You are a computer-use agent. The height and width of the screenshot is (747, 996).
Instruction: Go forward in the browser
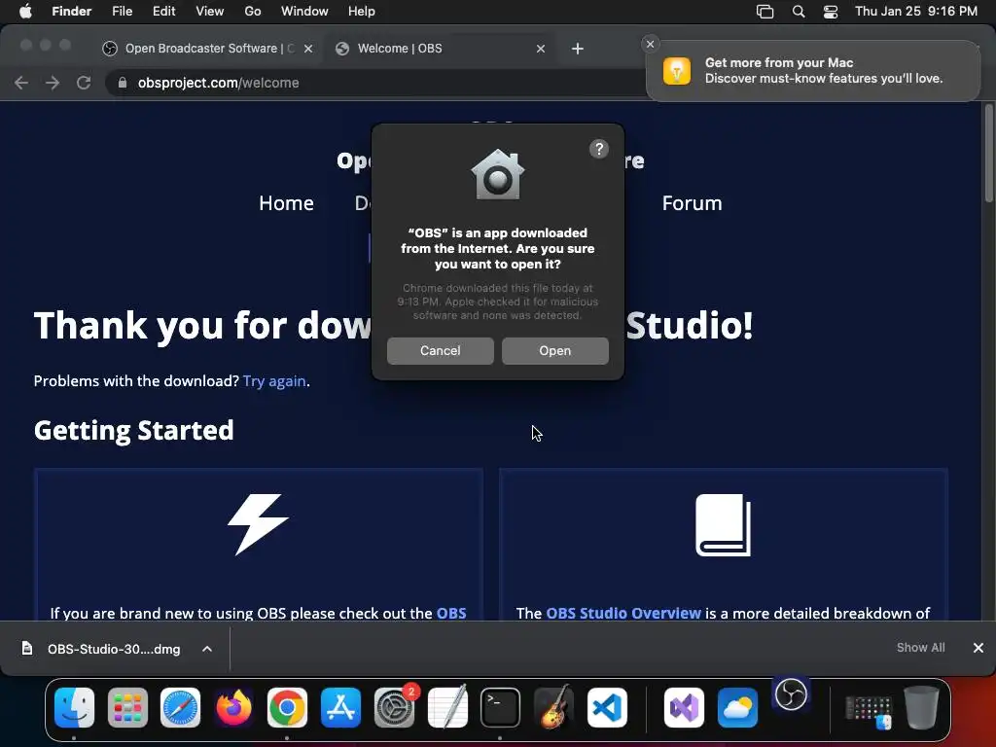pos(53,83)
